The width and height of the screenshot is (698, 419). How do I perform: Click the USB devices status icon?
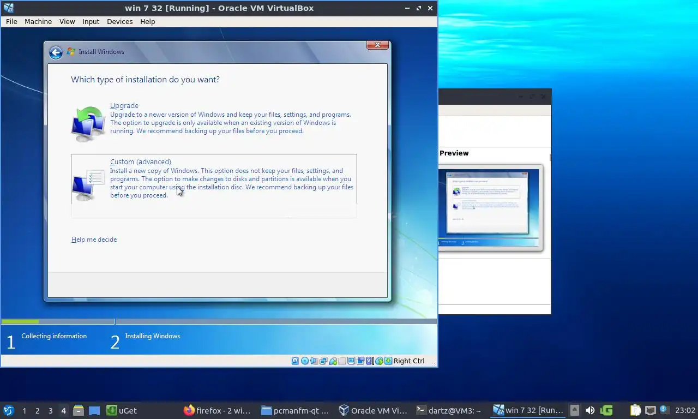pyautogui.click(x=333, y=361)
